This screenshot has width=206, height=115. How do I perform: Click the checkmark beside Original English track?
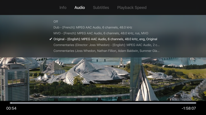51,39
